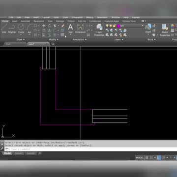Screen dimensions: 177x177
Task: Select the Hatch tool in Draw panel
Action: tap(35, 35)
